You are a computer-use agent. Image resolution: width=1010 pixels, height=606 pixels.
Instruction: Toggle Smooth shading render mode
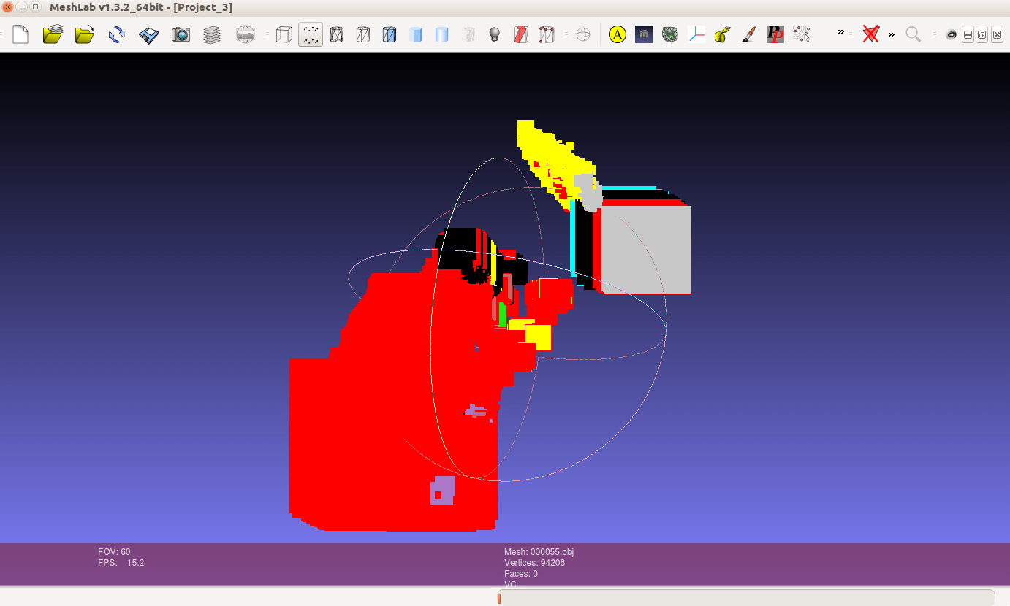(x=442, y=34)
